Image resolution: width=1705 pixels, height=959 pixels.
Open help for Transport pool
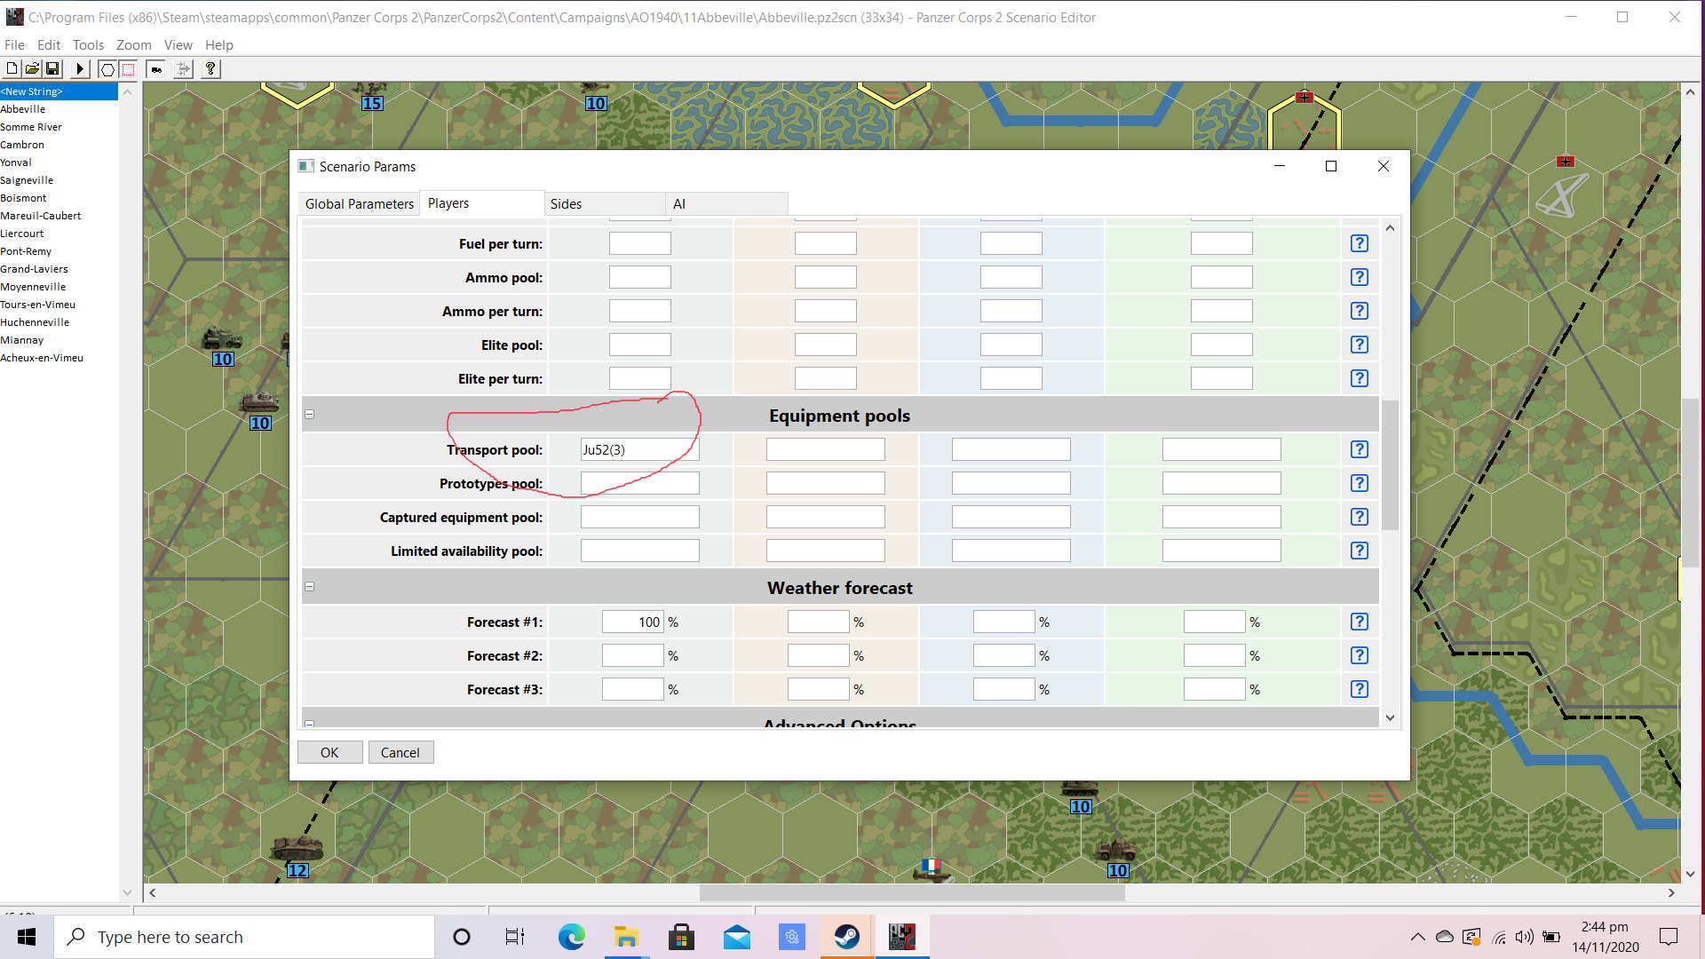(1359, 449)
